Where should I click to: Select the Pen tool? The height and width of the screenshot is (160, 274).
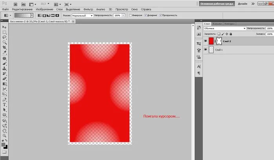[4, 100]
